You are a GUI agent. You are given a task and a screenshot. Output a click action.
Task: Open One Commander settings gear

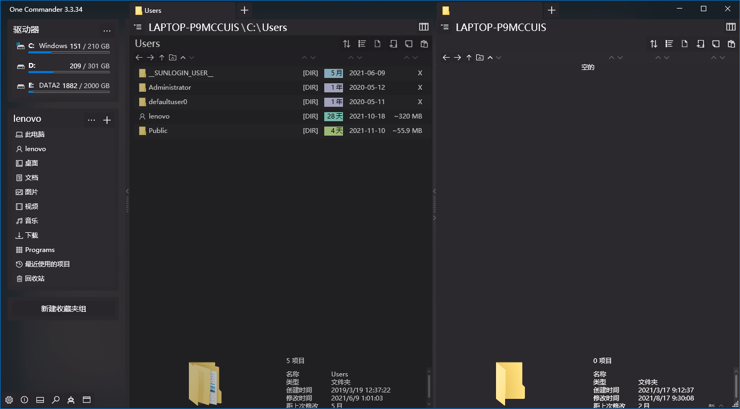(9, 399)
